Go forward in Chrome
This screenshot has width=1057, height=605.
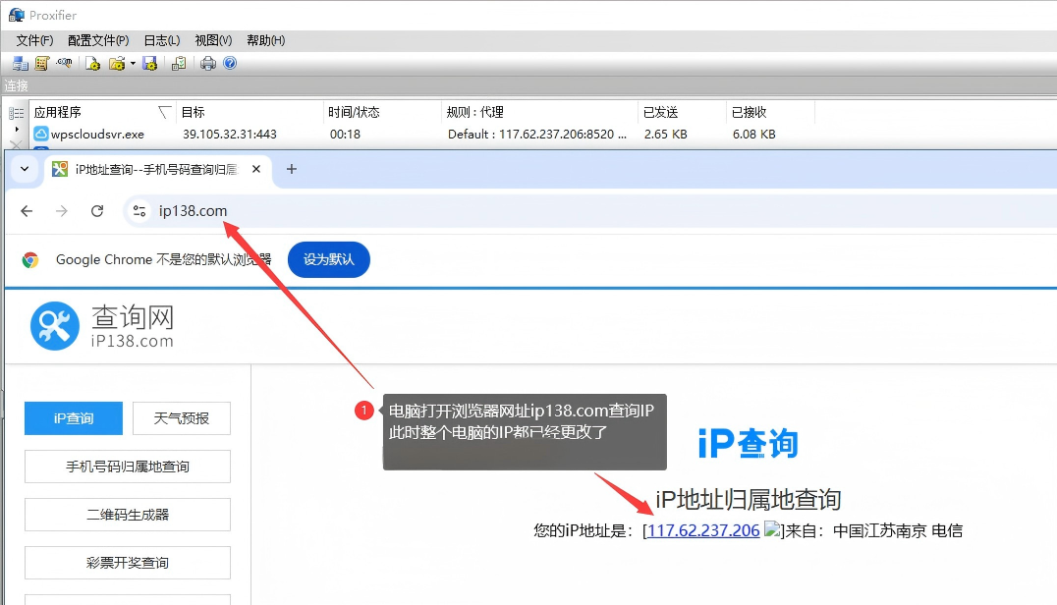click(61, 211)
